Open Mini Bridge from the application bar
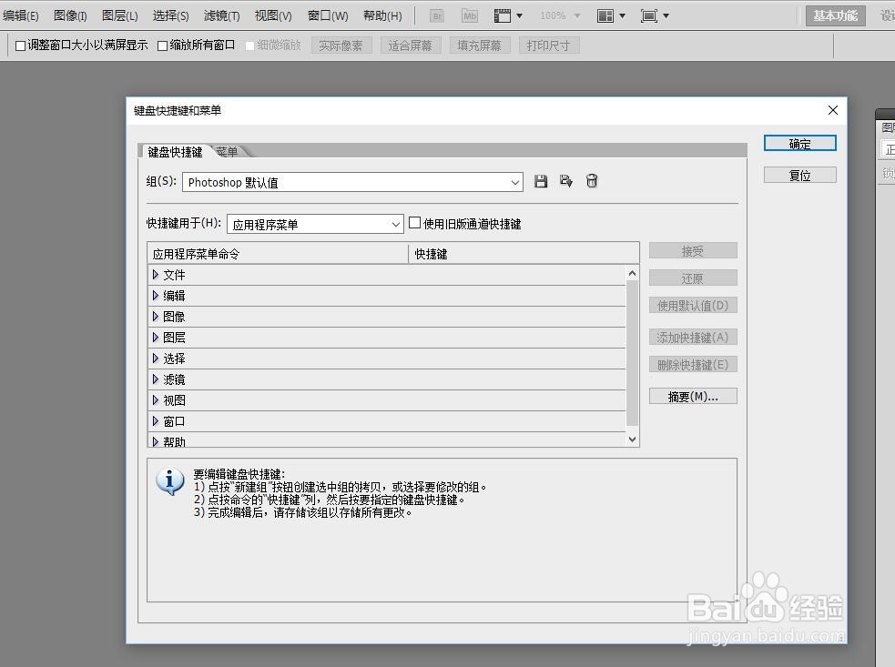This screenshot has height=667, width=895. coord(469,15)
